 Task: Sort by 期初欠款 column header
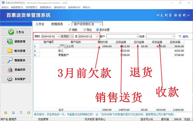coord(103,42)
